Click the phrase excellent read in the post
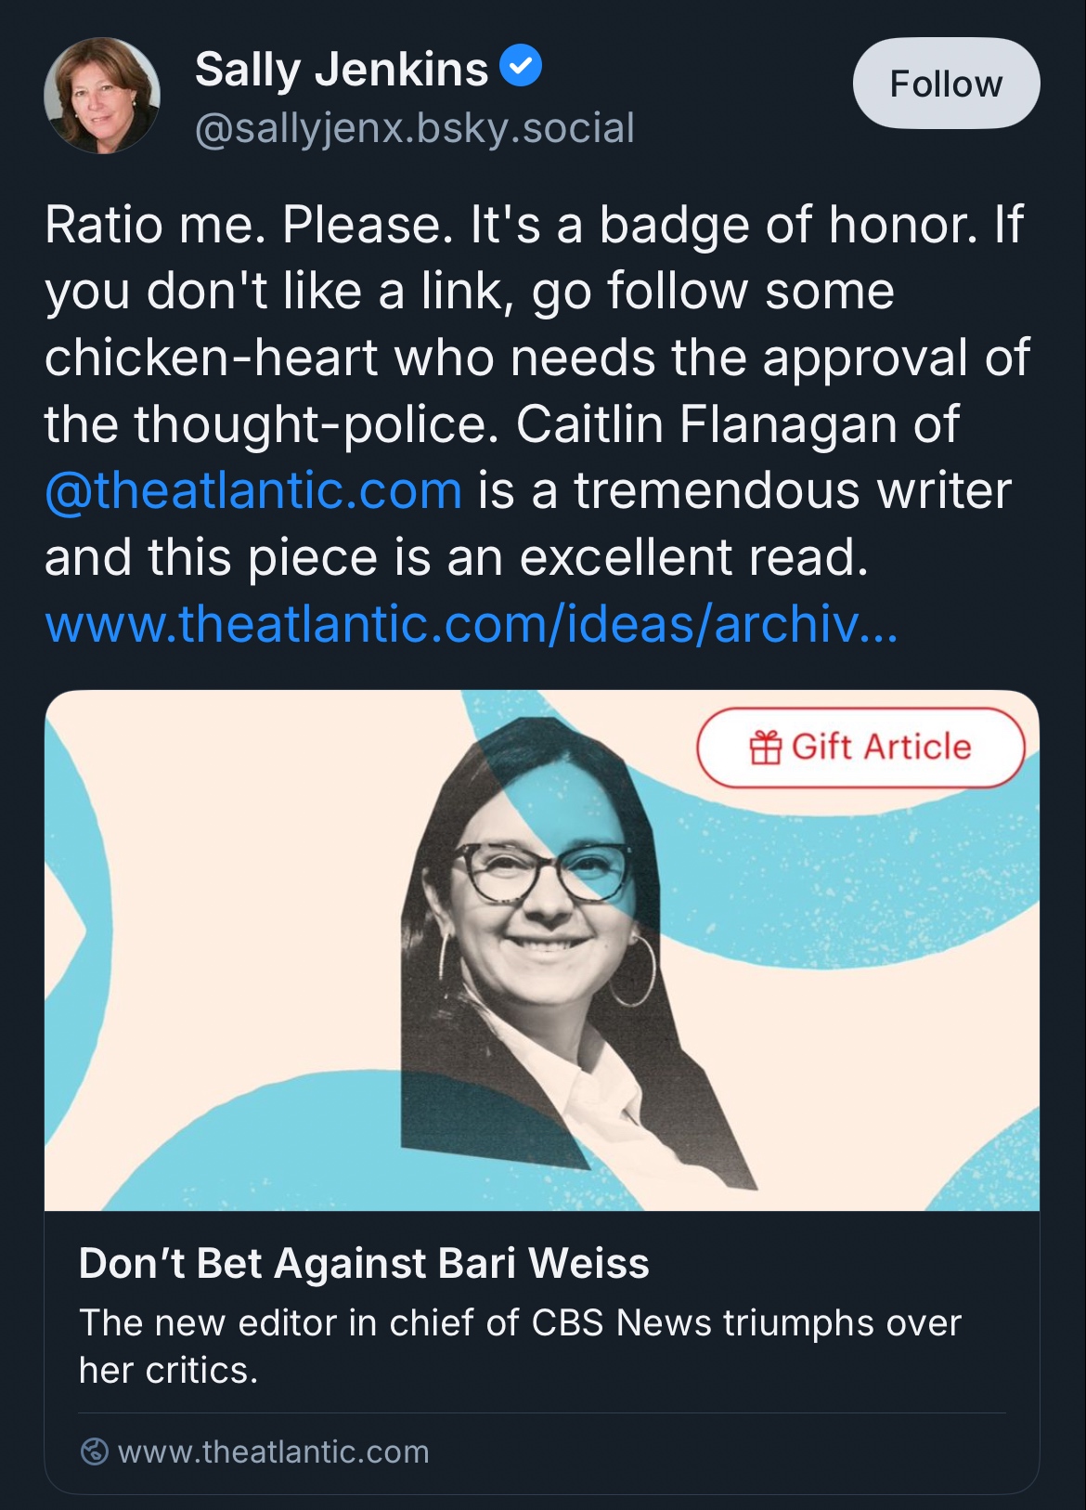Image resolution: width=1086 pixels, height=1510 pixels. pos(693,557)
